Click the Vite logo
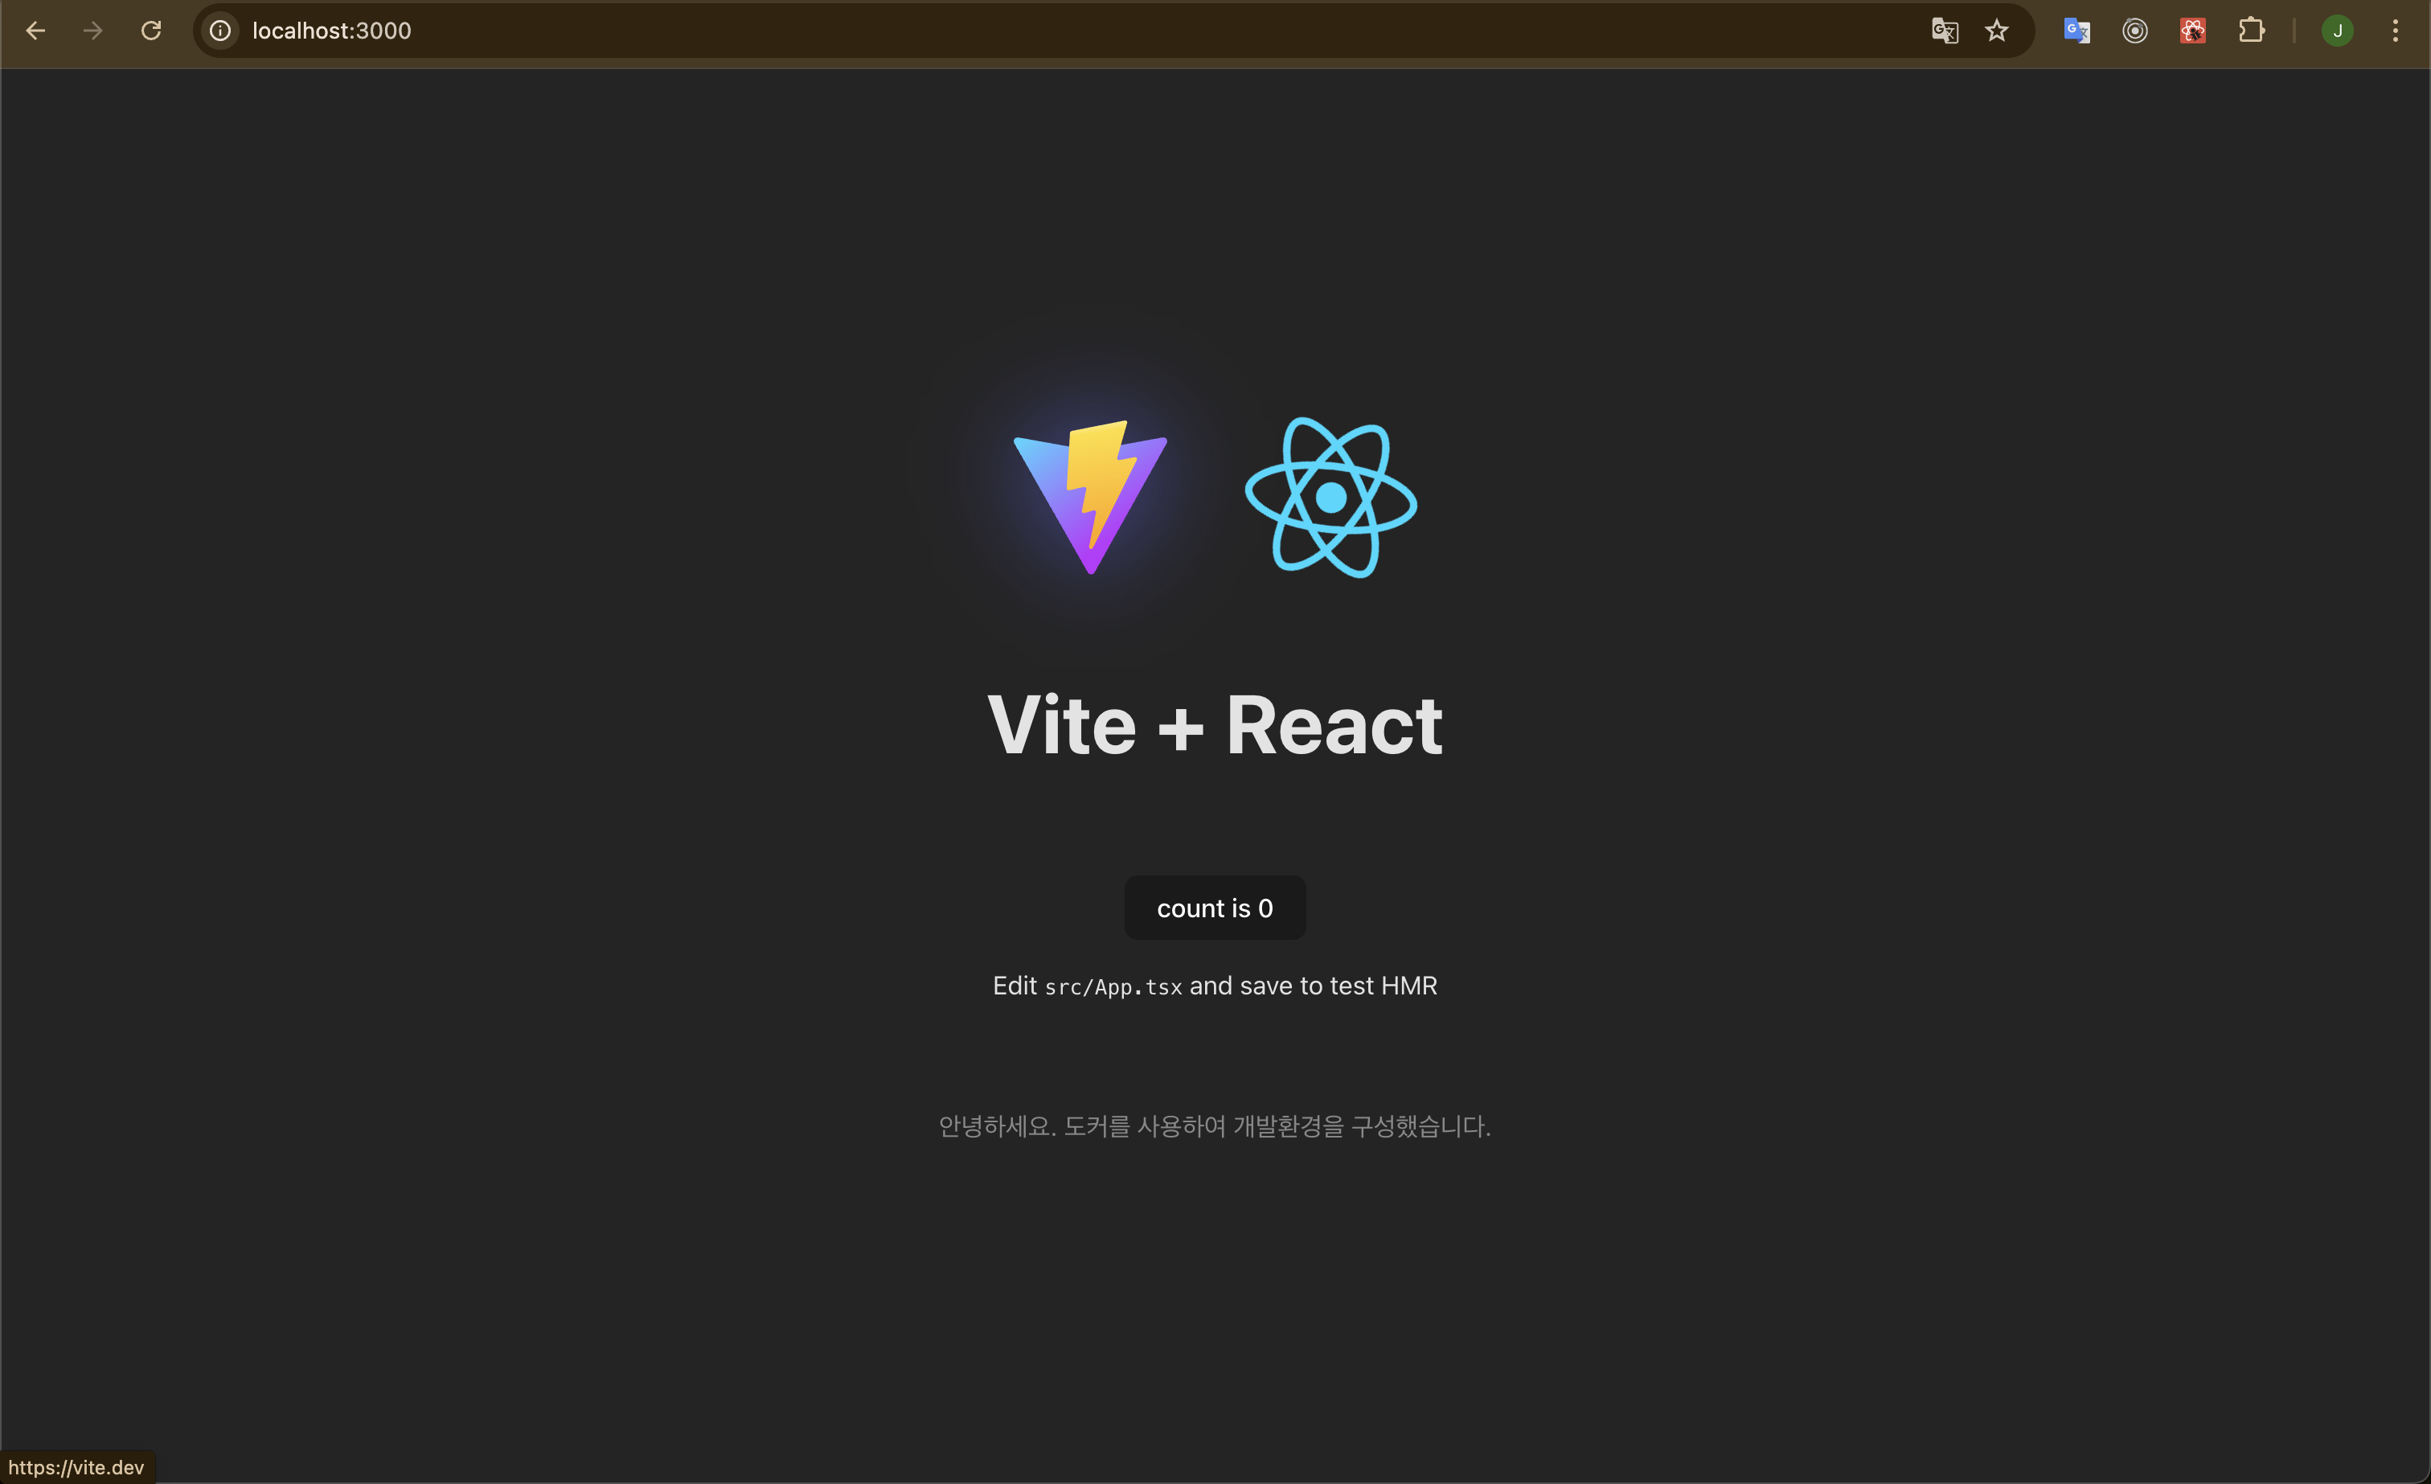Image resolution: width=2431 pixels, height=1484 pixels. point(1090,498)
